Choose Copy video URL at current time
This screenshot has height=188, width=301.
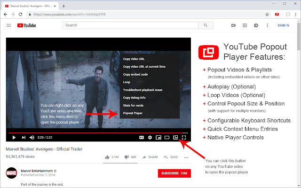144,67
